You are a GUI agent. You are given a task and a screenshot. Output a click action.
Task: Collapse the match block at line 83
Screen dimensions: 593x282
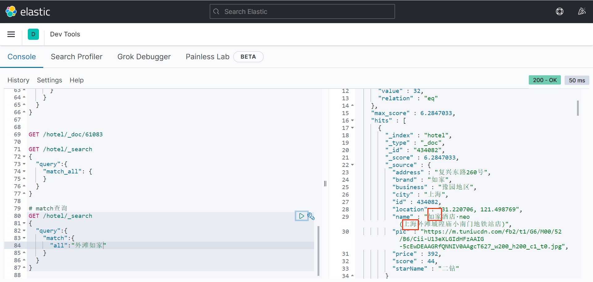(24, 238)
